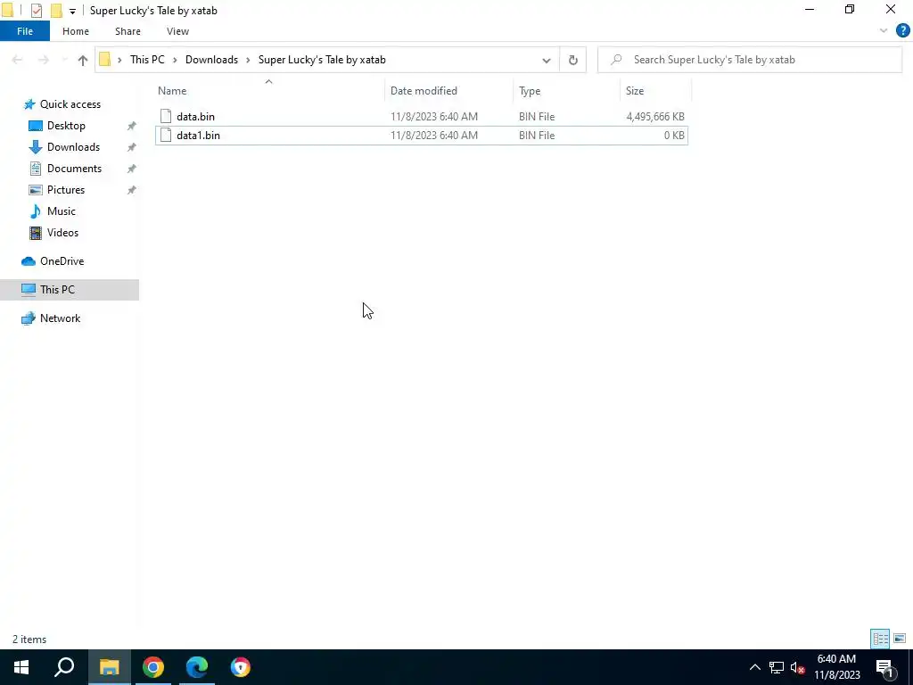Image resolution: width=913 pixels, height=685 pixels.
Task: Open OneDrive in navigation pane
Action: click(x=62, y=261)
